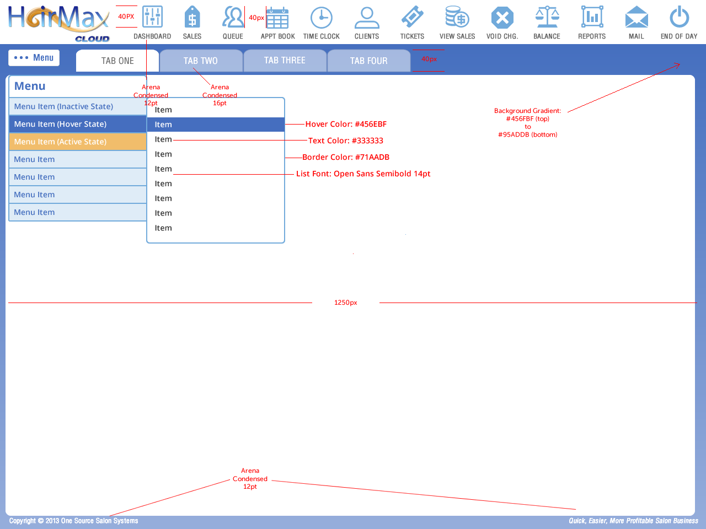Check the Mail envelope icon
The height and width of the screenshot is (529, 706).
(637, 17)
